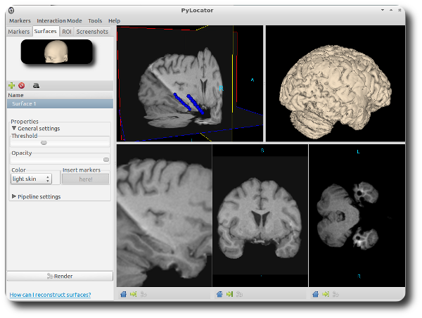Open the Tools menu
Viewport: 422px width, 318px height.
coord(95,21)
